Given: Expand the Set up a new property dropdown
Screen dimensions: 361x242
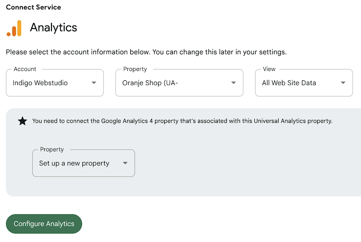Looking at the screenshot, I should tap(84, 163).
